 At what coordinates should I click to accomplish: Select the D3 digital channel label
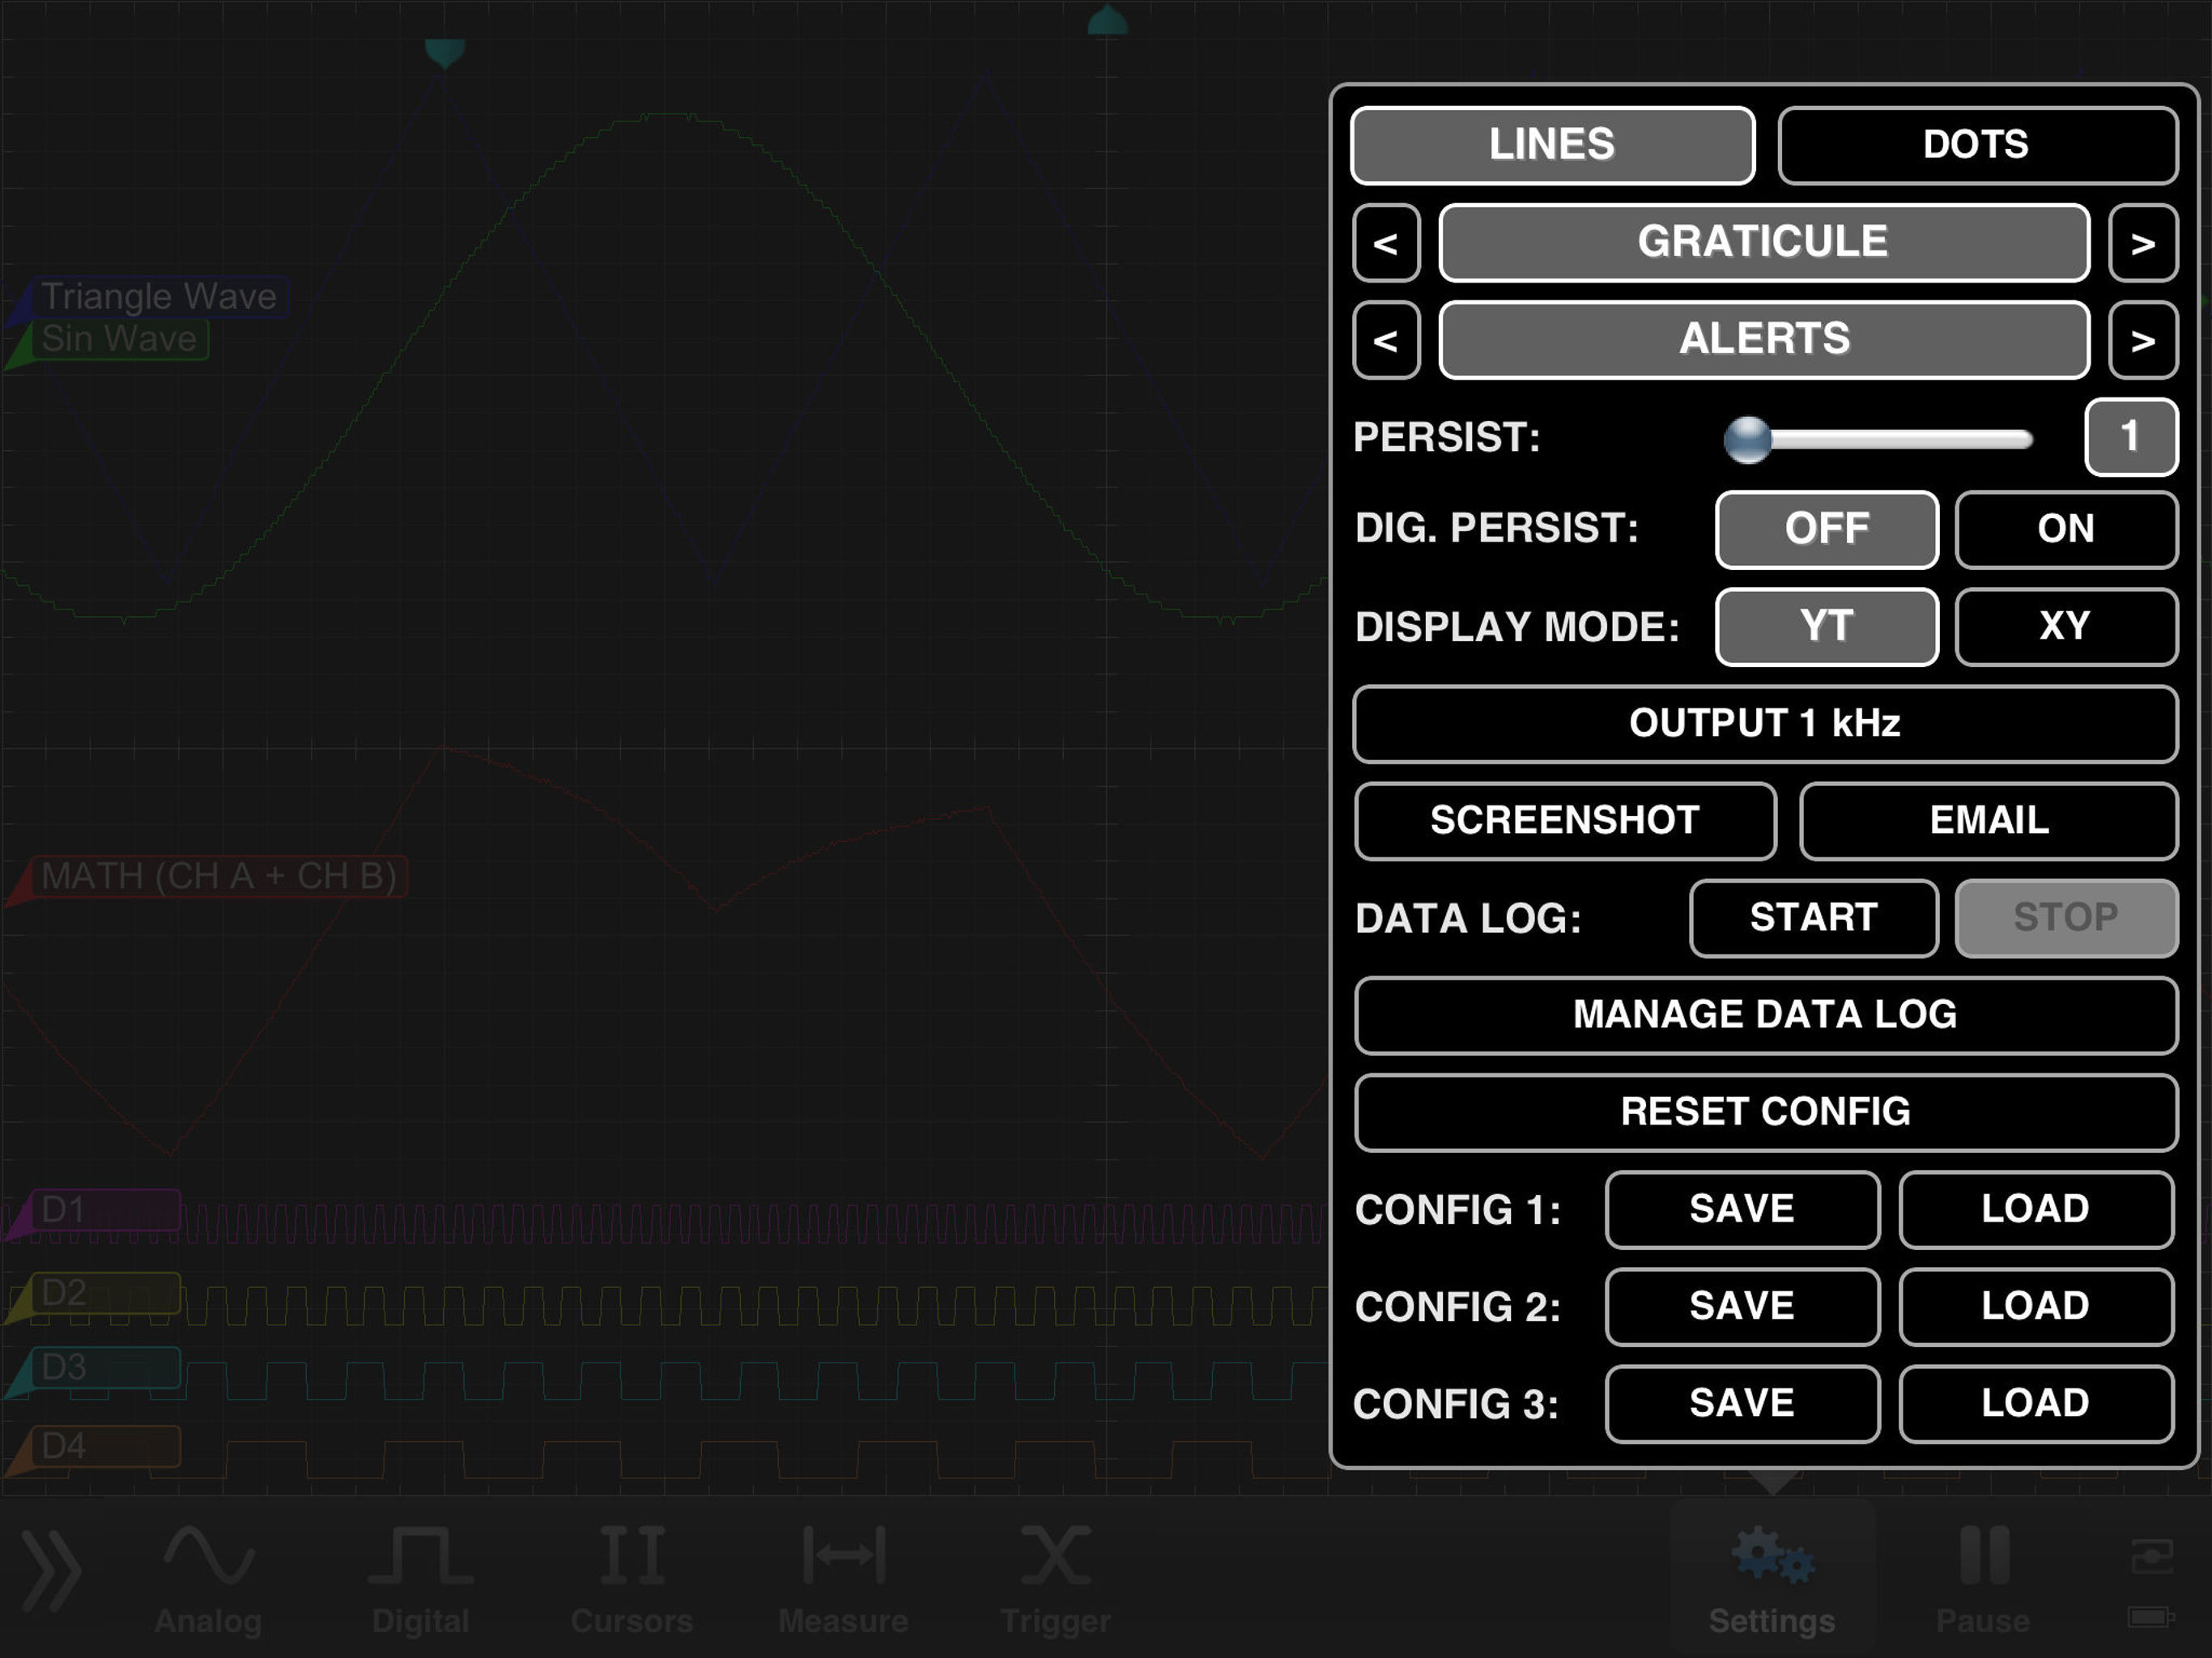tap(105, 1368)
